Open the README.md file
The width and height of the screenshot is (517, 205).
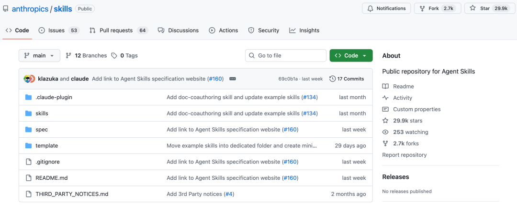click(x=52, y=178)
